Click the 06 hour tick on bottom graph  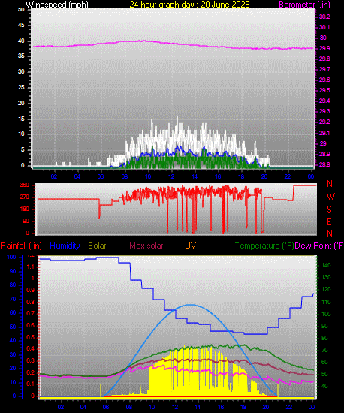click(x=106, y=407)
